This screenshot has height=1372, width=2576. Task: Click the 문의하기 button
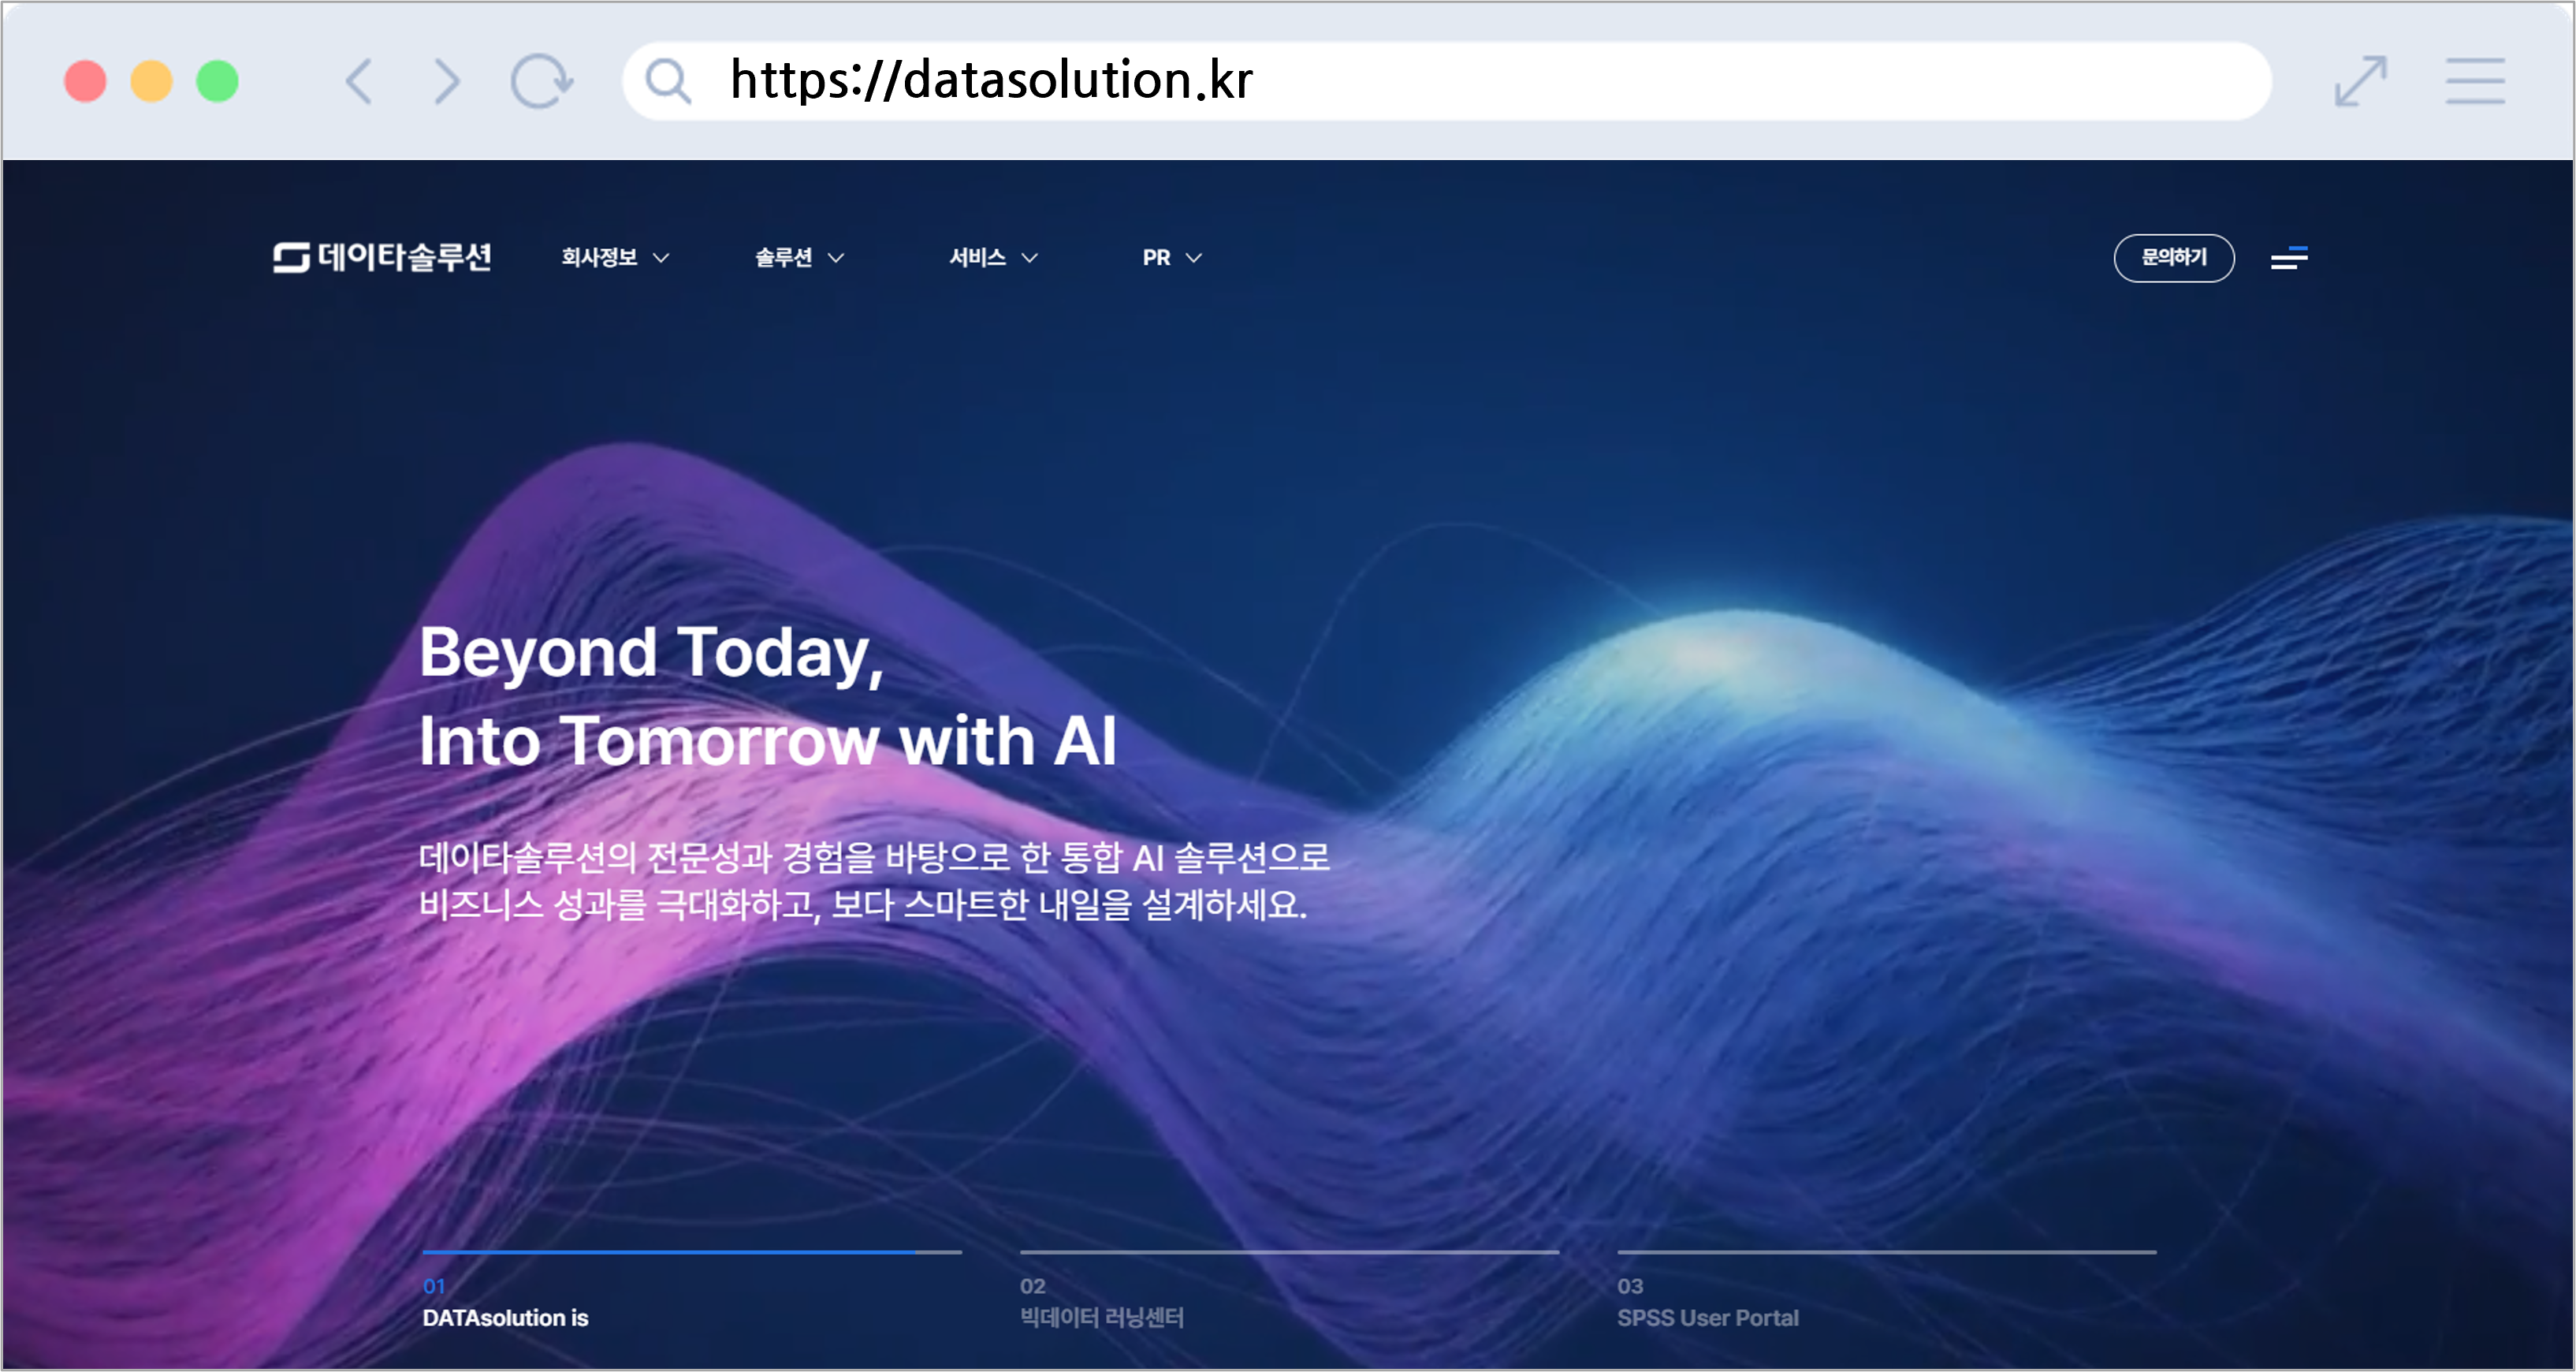2174,258
